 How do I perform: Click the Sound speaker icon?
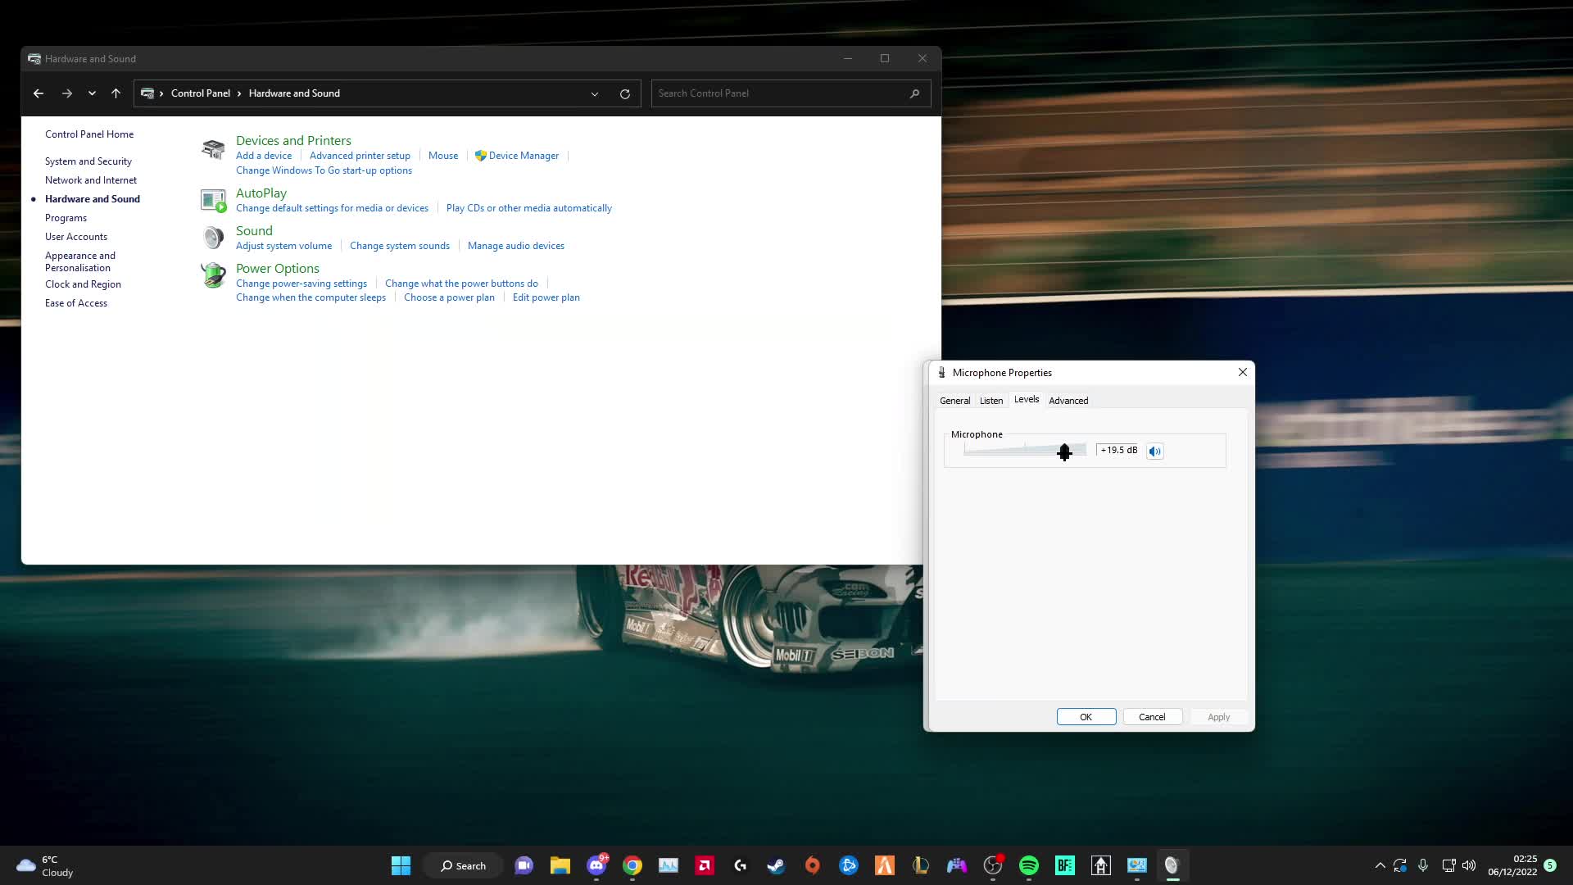click(x=213, y=238)
